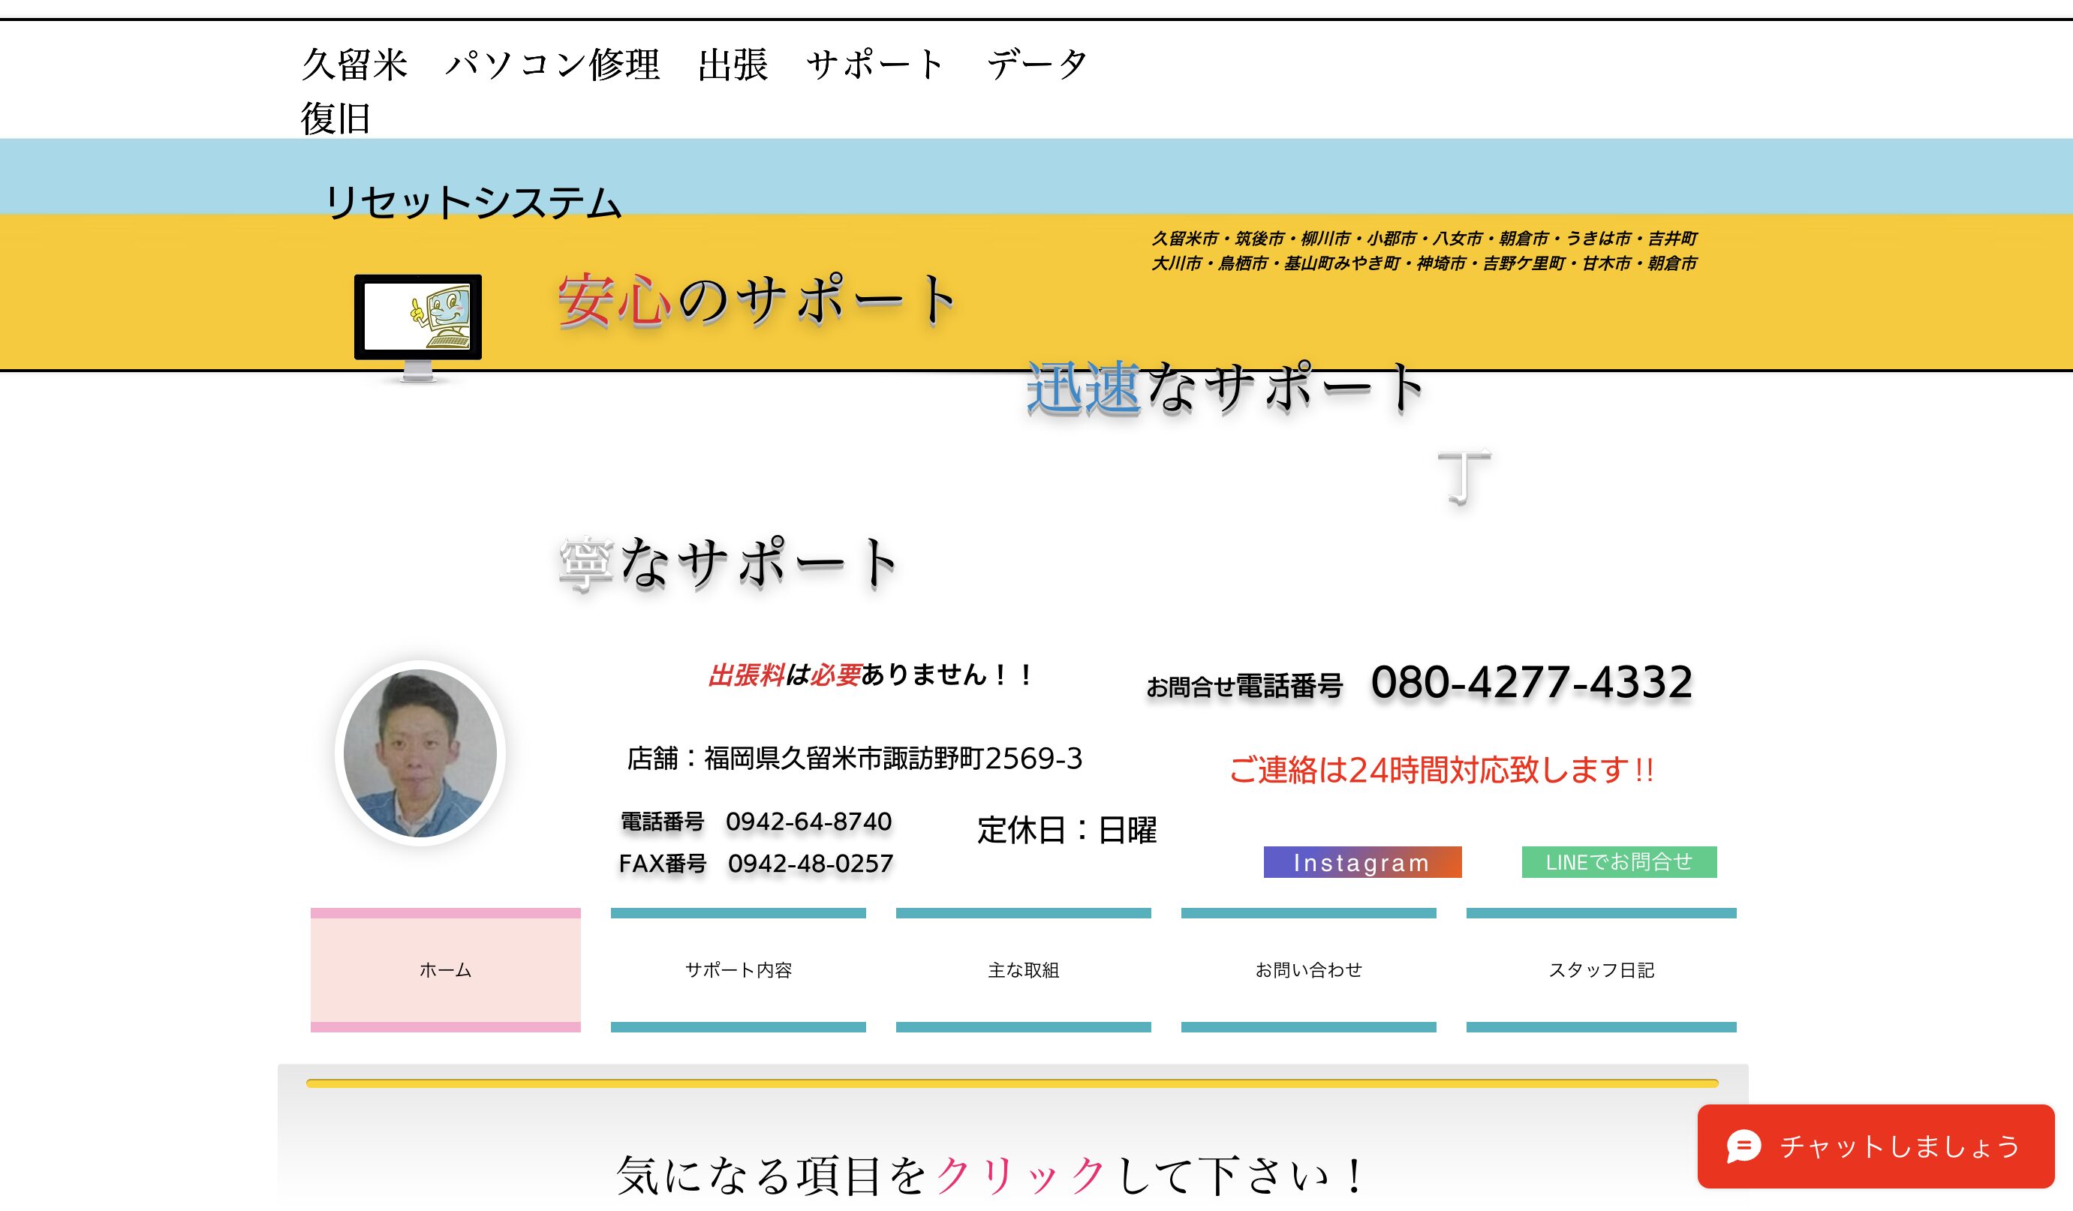
Task: Click the 電話番号 0942-64-8740 text
Action: [756, 822]
